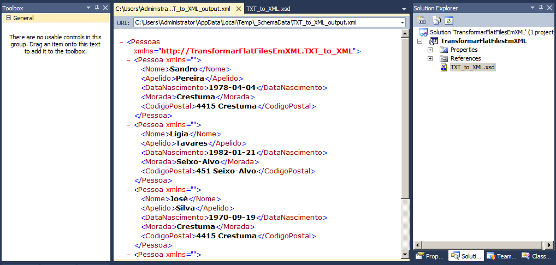Viewport: 556px width, 265px height.
Task: Collapse the Pessoa element containing Sandro
Action: pos(128,60)
